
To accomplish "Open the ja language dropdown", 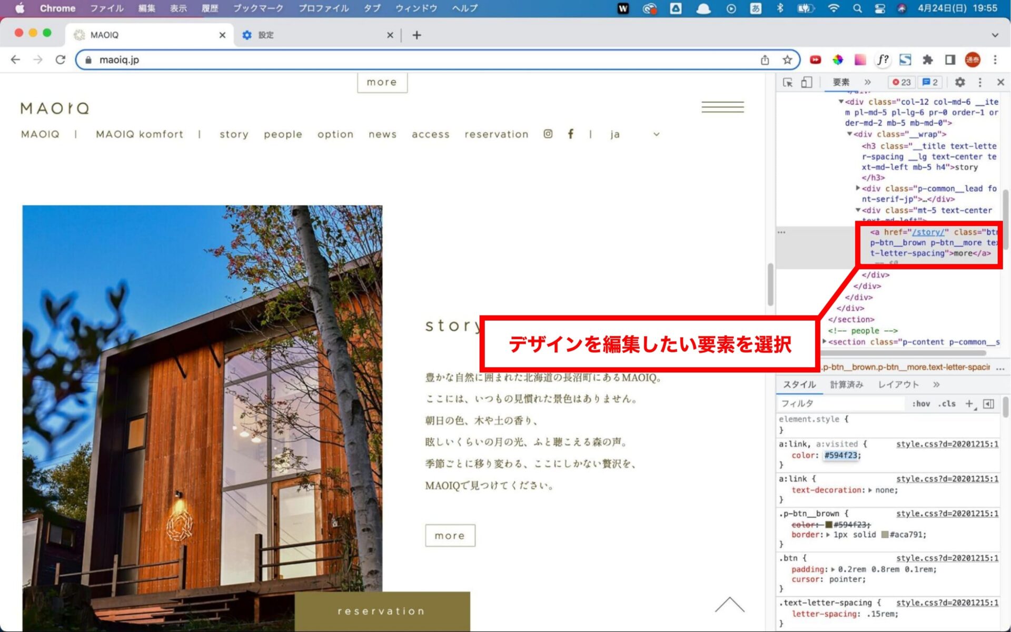I will click(635, 134).
